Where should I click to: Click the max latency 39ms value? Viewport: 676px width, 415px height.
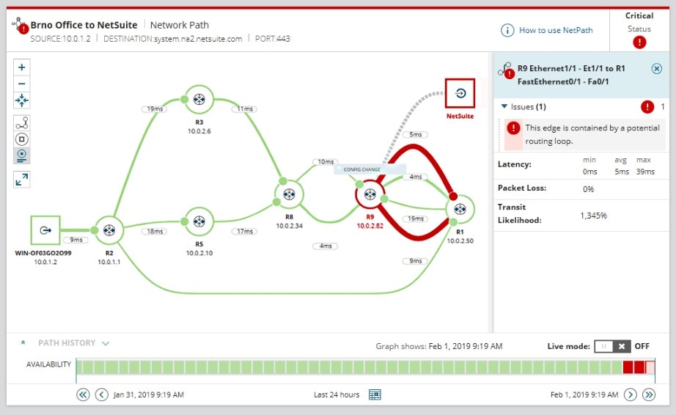645,172
